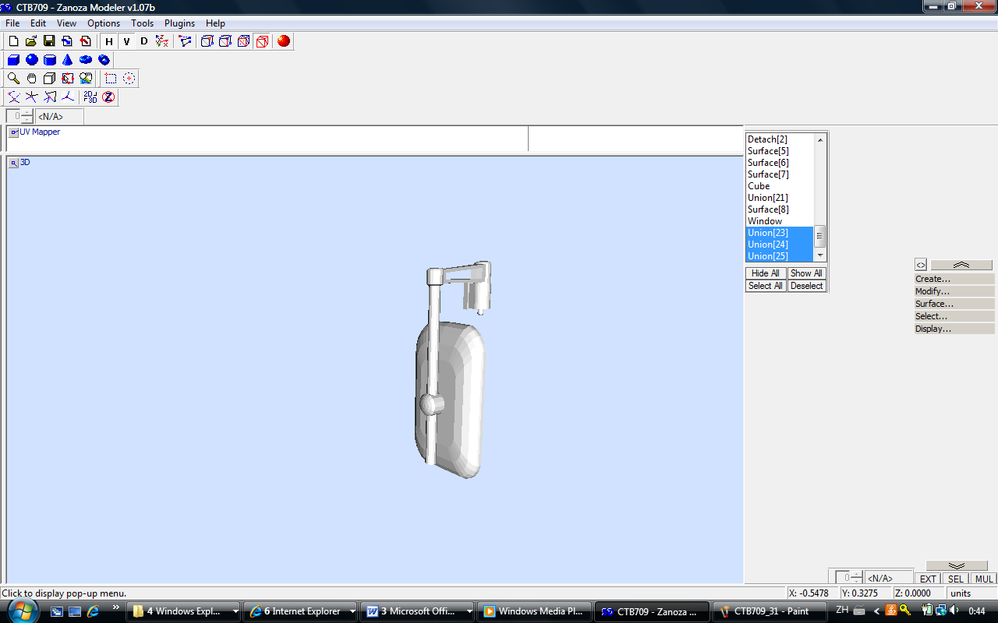Image resolution: width=998 pixels, height=623 pixels.
Task: Open a file using the folder icon
Action: coord(31,41)
